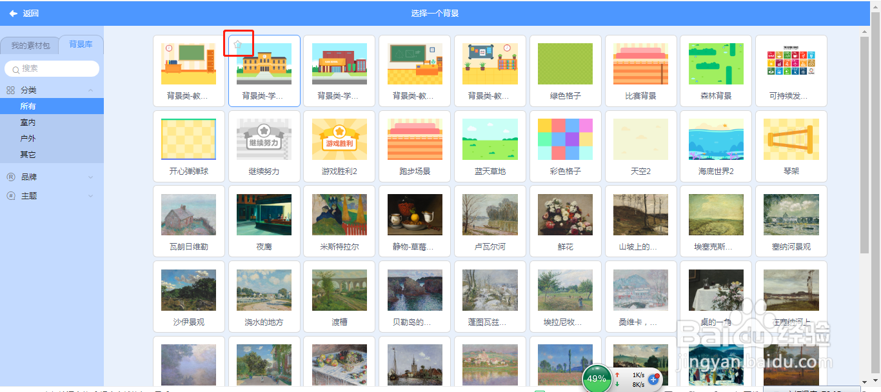
Task: Select the 其它 other category
Action: point(52,155)
